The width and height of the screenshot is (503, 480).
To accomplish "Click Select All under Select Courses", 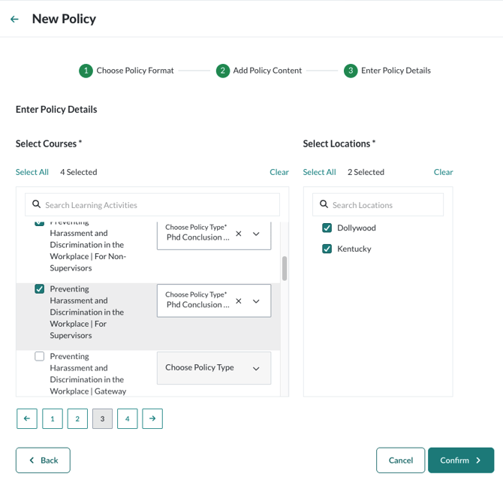I will [32, 172].
